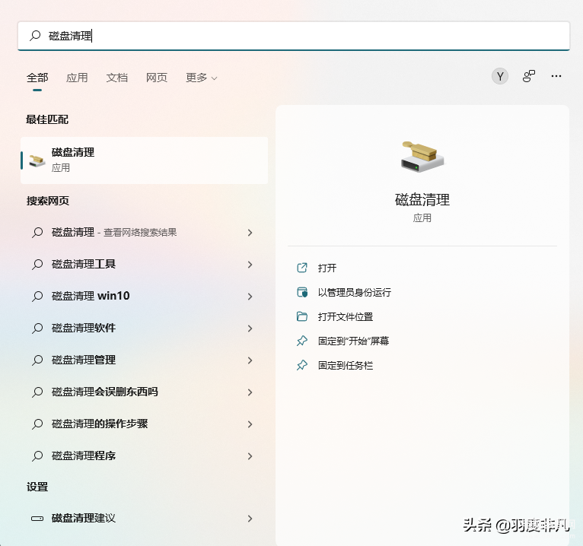Click magnifier icon beside 查看网络搜索结果

tap(37, 233)
